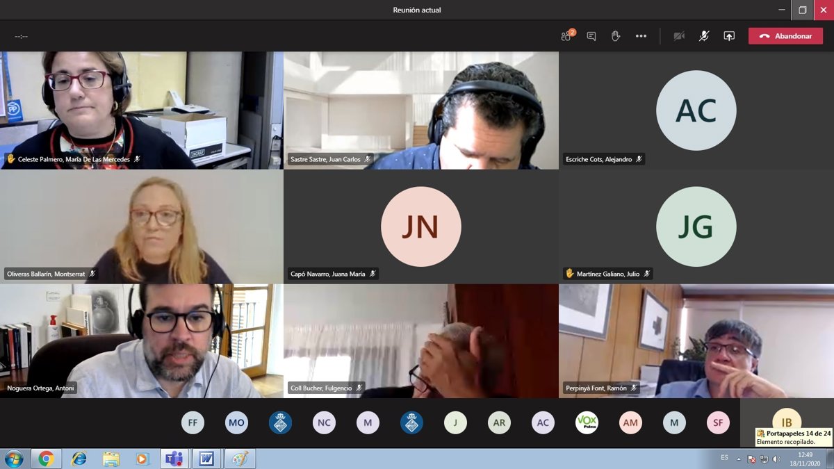
Task: Open Microsoft Word from the taskbar
Action: 206,459
